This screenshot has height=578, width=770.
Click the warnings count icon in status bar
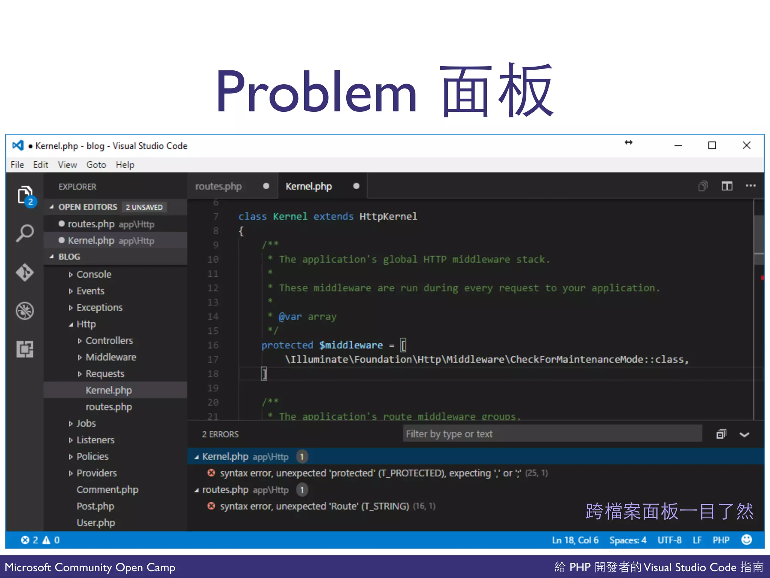pos(46,540)
